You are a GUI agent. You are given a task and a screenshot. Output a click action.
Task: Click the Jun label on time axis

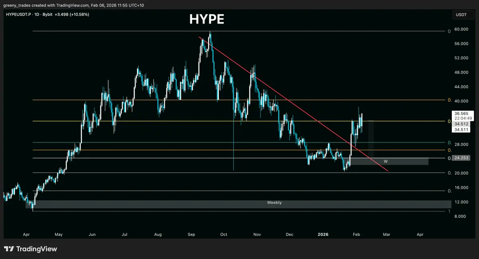[x=92, y=235]
